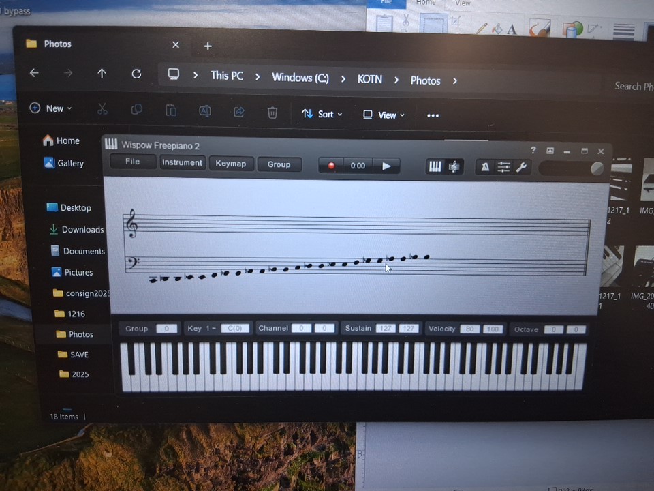This screenshot has height=491, width=654.
Task: Select the Downloads folder in sidebar
Action: click(82, 230)
